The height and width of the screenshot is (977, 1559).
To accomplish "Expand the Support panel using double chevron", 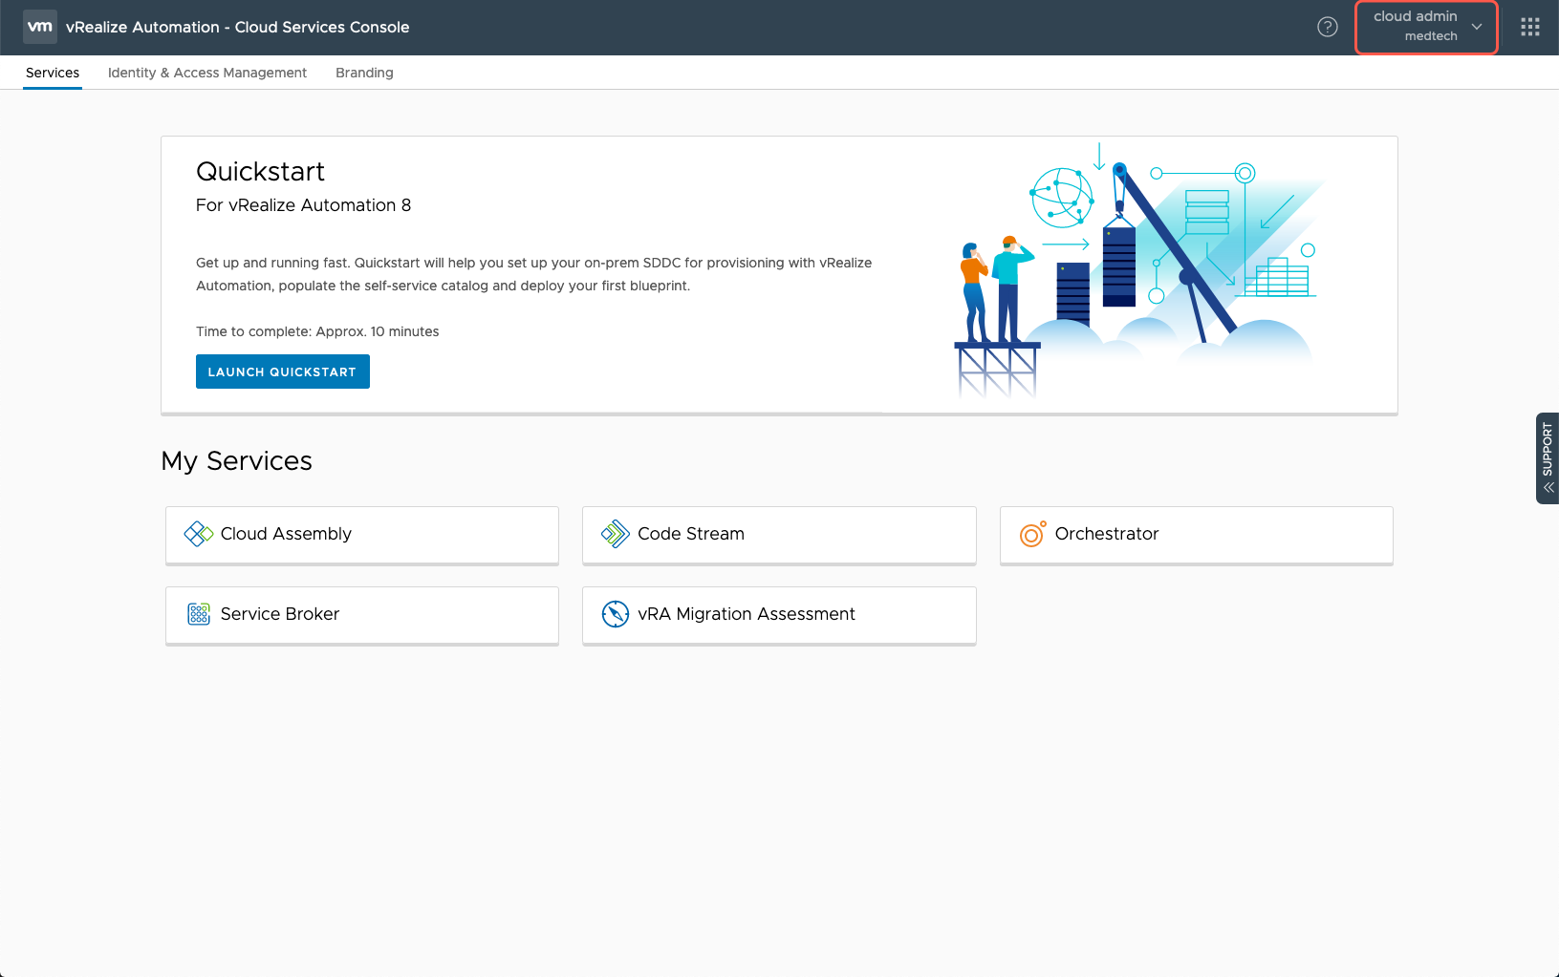I will pyautogui.click(x=1548, y=488).
